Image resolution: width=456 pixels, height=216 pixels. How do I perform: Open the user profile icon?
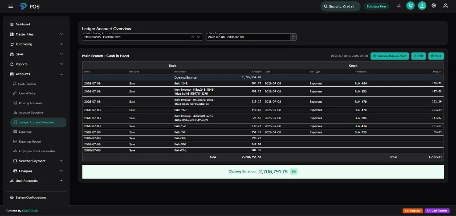click(445, 5)
